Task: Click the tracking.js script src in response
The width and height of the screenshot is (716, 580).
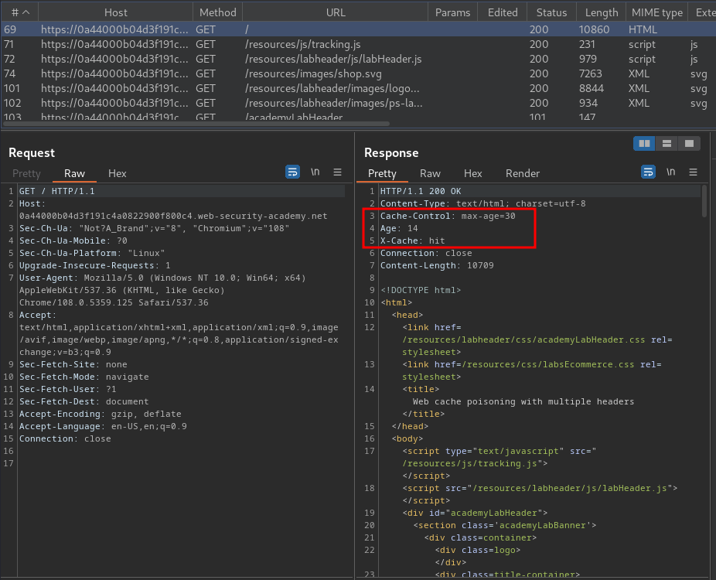Action: coord(469,463)
